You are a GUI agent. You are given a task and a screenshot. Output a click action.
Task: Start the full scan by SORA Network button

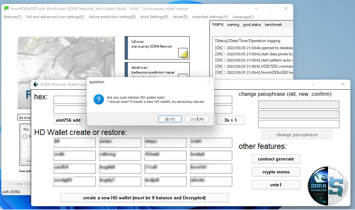pyautogui.click(x=157, y=48)
